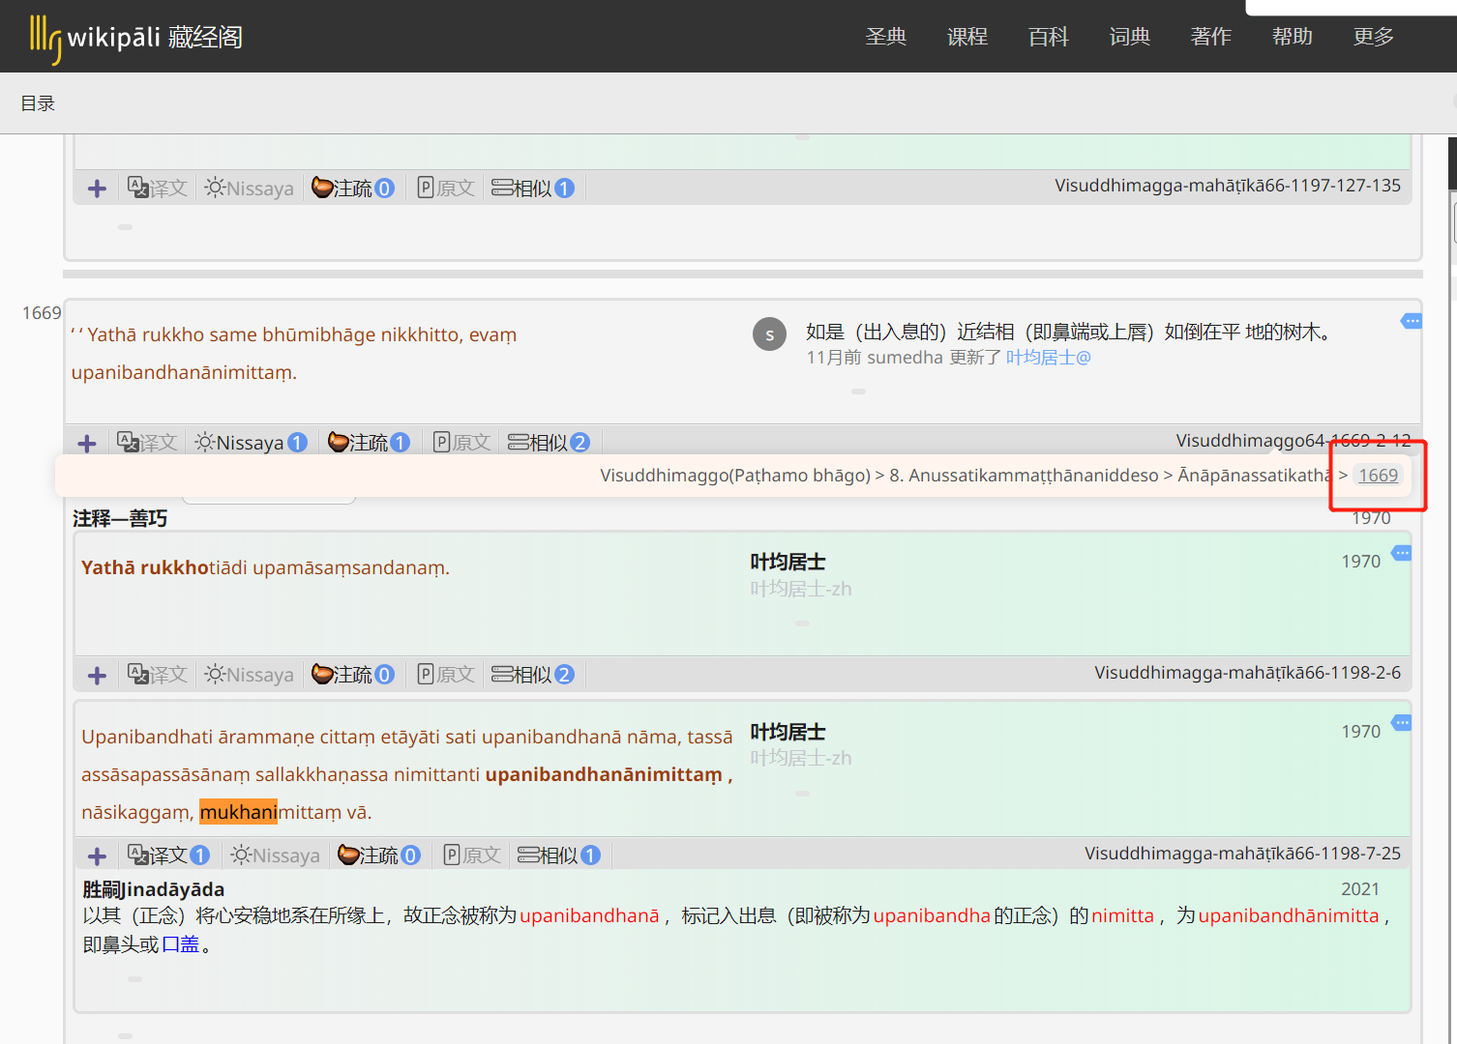Switch to the 词典 section
1457x1044 pixels.
pos(1129,36)
